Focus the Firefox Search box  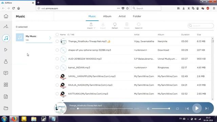pos(146,8)
